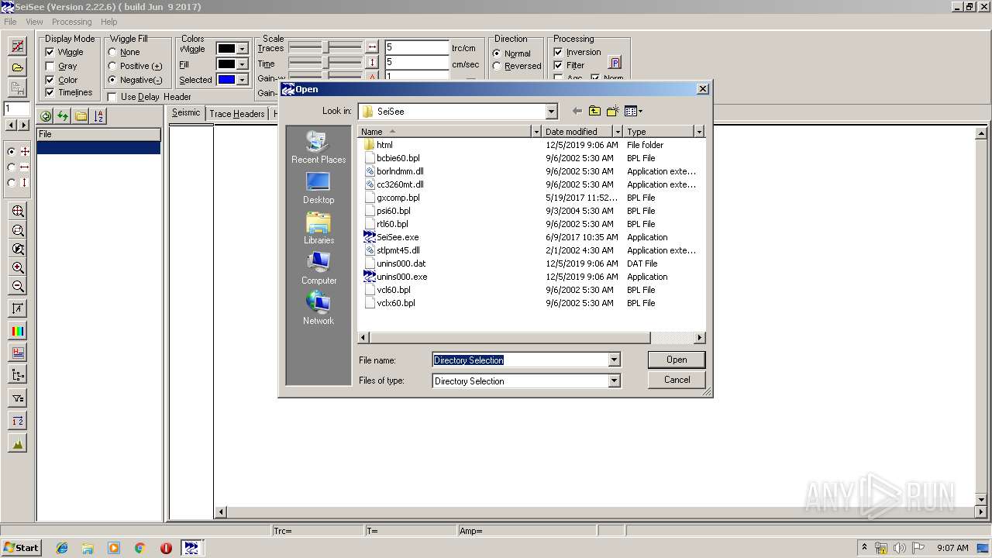Screen dimensions: 992x558
Task: Toggle the Inversion processing checkbox
Action: [x=558, y=52]
